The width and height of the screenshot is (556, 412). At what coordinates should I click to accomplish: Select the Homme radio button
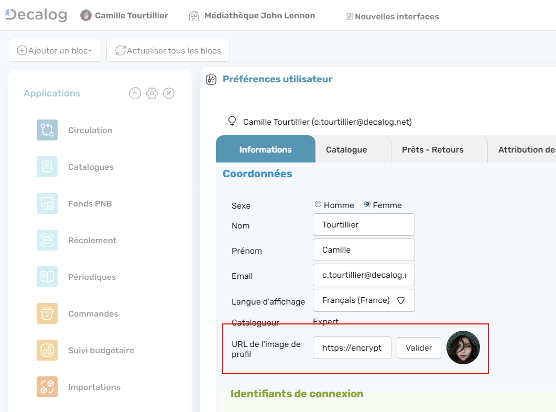[318, 205]
